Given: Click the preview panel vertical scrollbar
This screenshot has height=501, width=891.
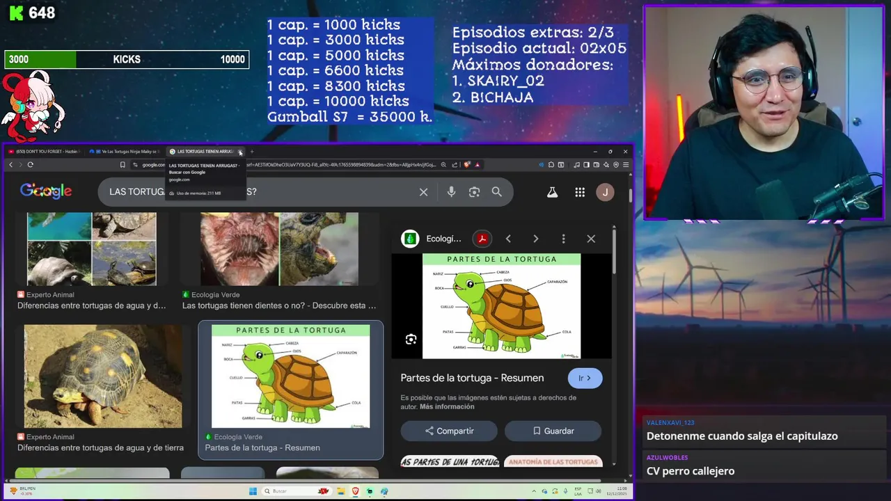Looking at the screenshot, I should 614,250.
